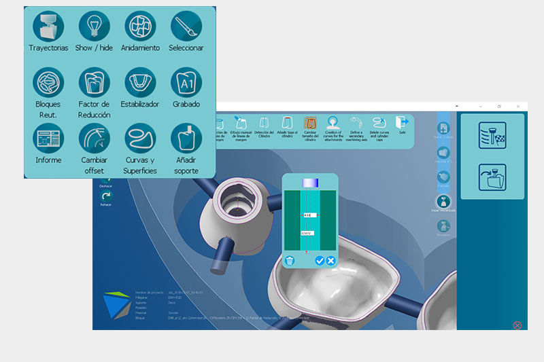Click the faceted software logo at bottom left

(117, 305)
